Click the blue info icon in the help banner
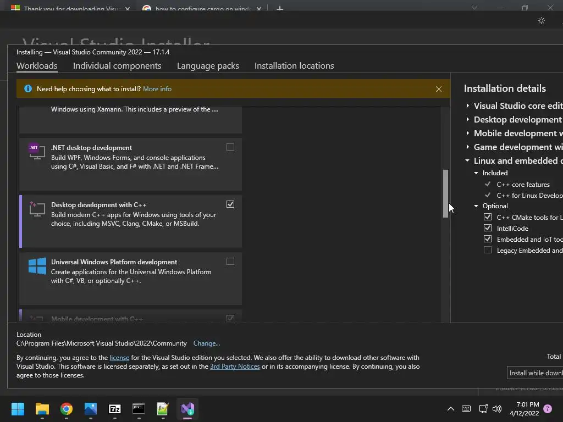The image size is (563, 422). tap(27, 88)
